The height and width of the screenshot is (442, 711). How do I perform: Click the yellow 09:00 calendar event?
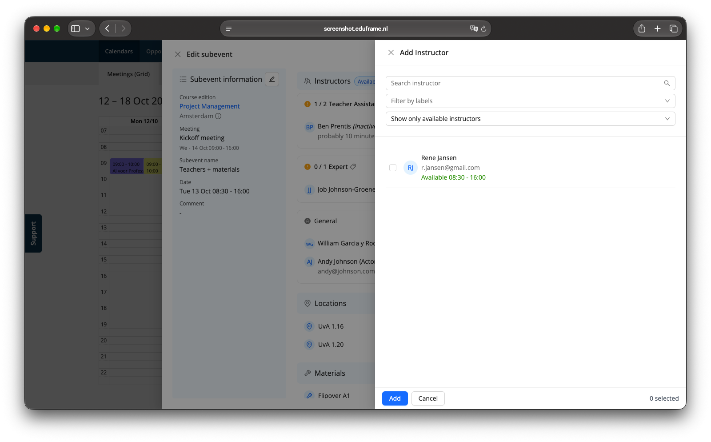(x=153, y=167)
